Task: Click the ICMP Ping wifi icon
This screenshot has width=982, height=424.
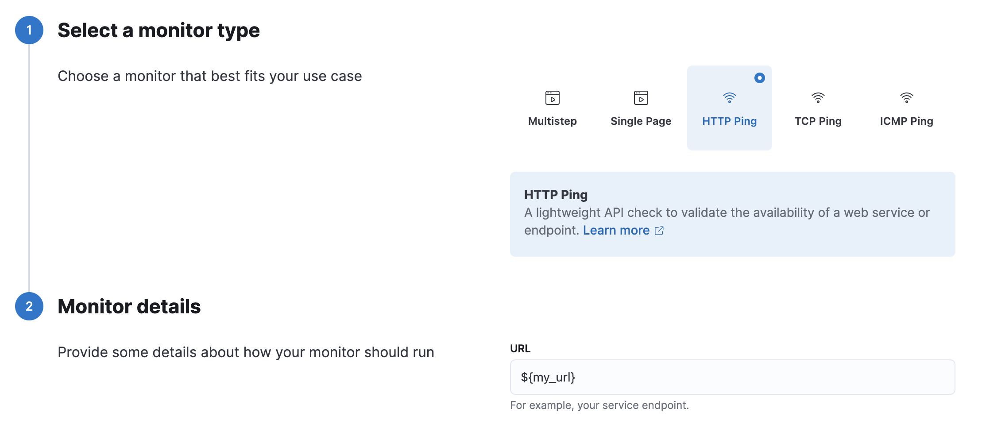Action: tap(906, 98)
